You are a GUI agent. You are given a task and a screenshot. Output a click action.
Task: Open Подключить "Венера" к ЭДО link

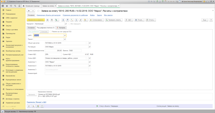click(36, 102)
